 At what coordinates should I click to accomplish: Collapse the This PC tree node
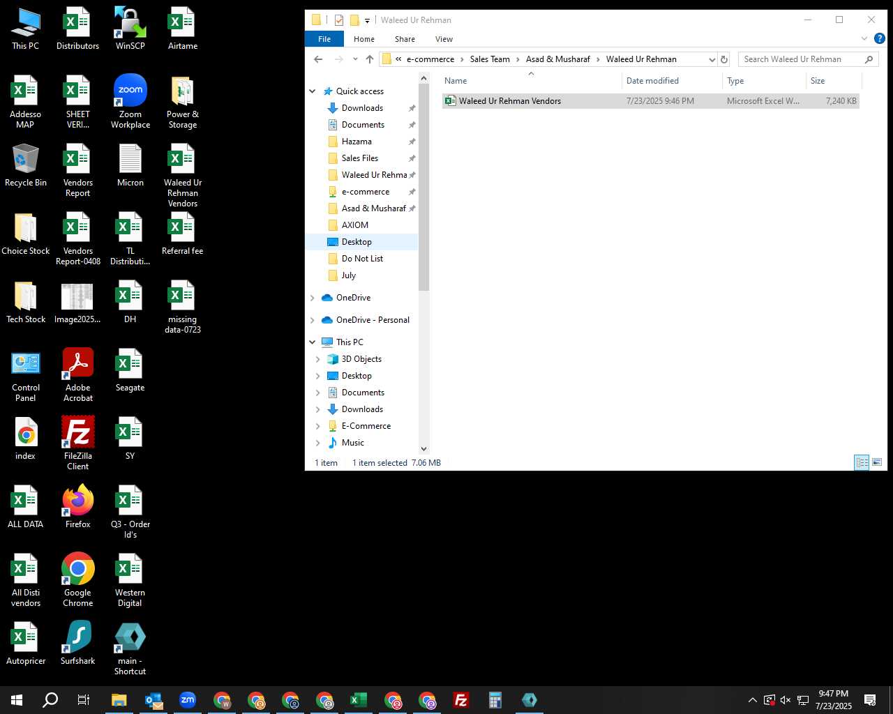coord(313,342)
